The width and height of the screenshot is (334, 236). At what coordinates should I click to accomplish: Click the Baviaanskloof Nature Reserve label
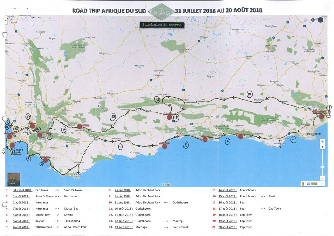(x=268, y=119)
